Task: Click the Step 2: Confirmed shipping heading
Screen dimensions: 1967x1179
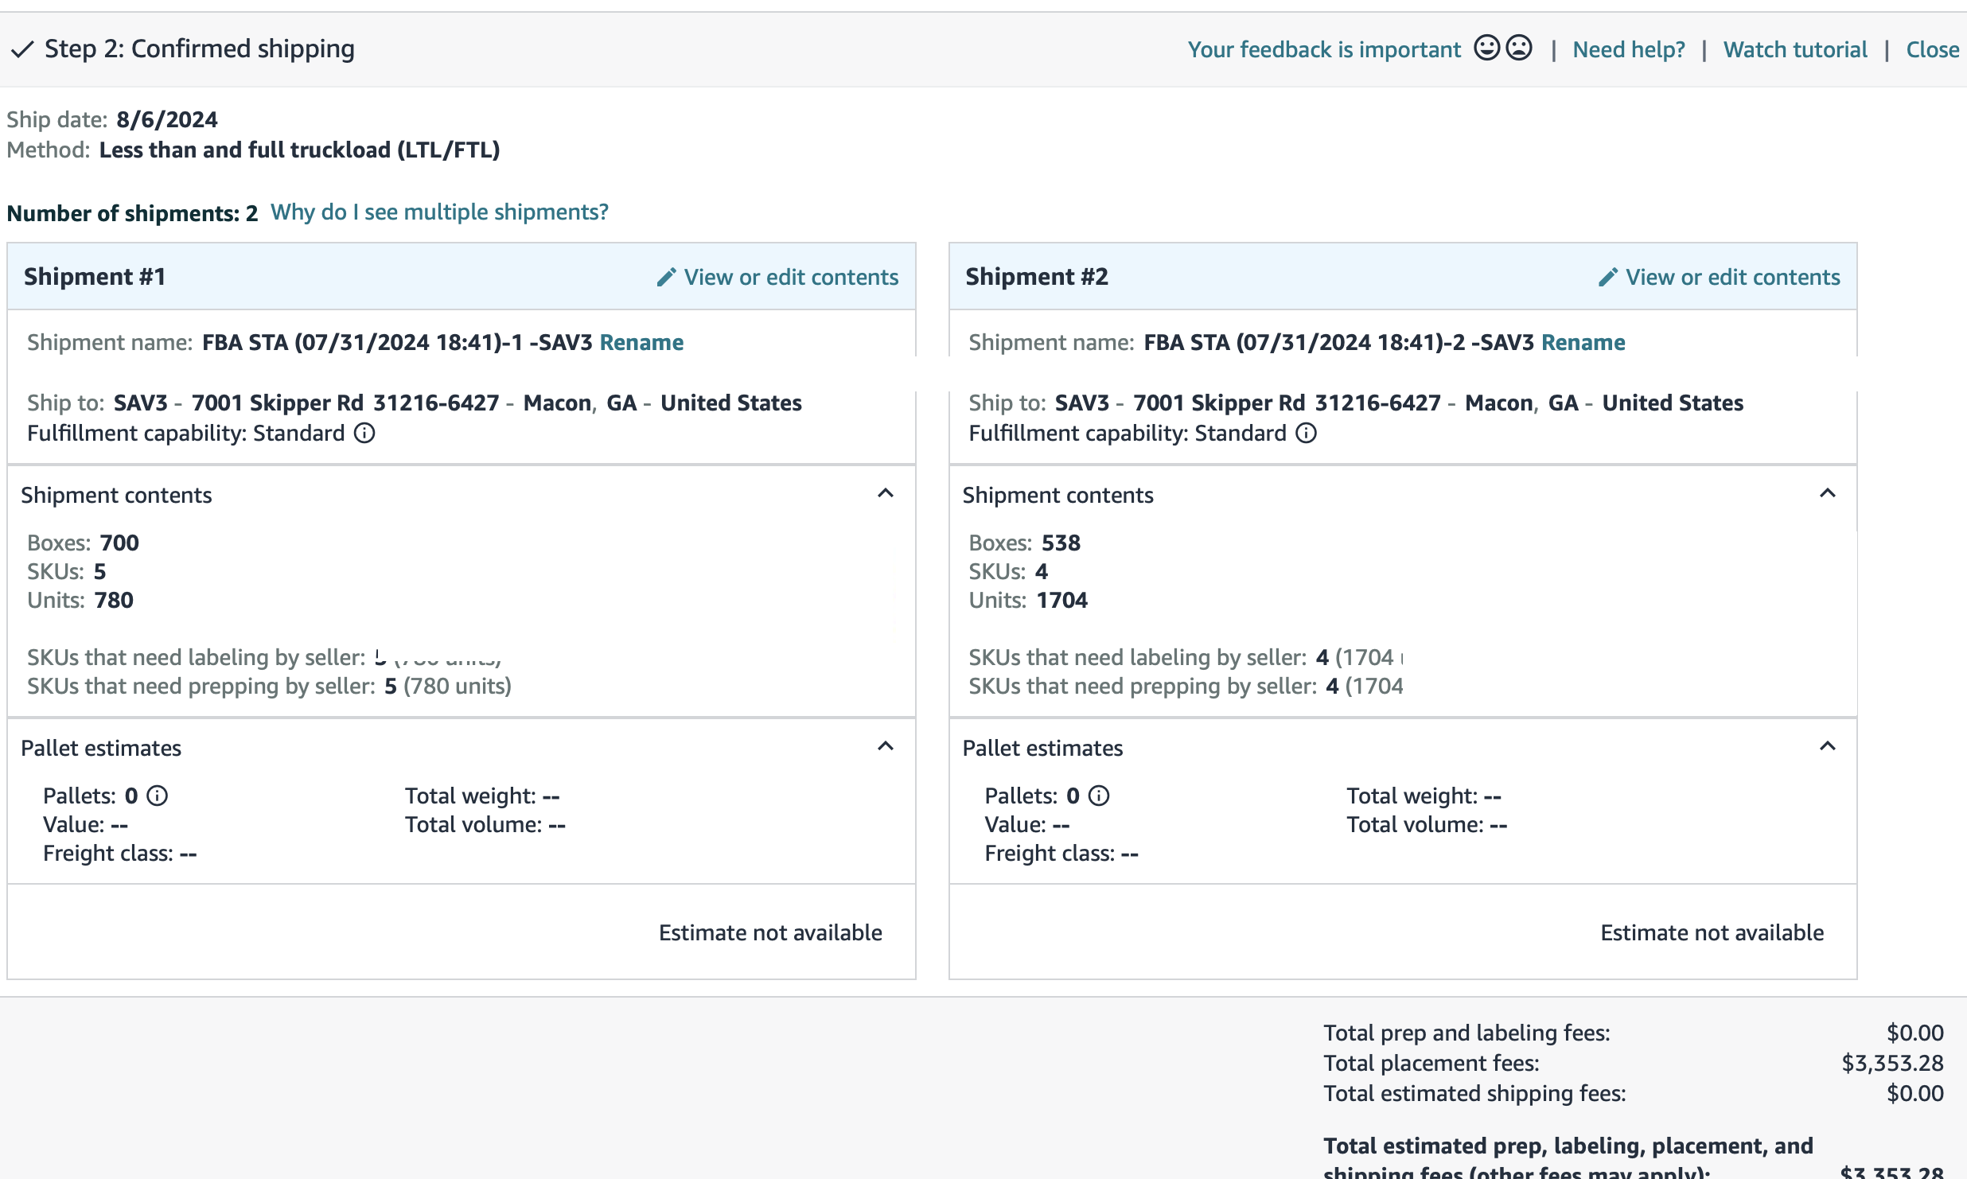Action: pos(200,49)
